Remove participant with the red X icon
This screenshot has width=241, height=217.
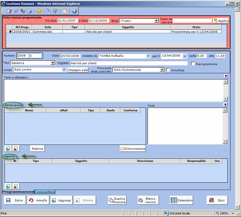tap(15, 149)
